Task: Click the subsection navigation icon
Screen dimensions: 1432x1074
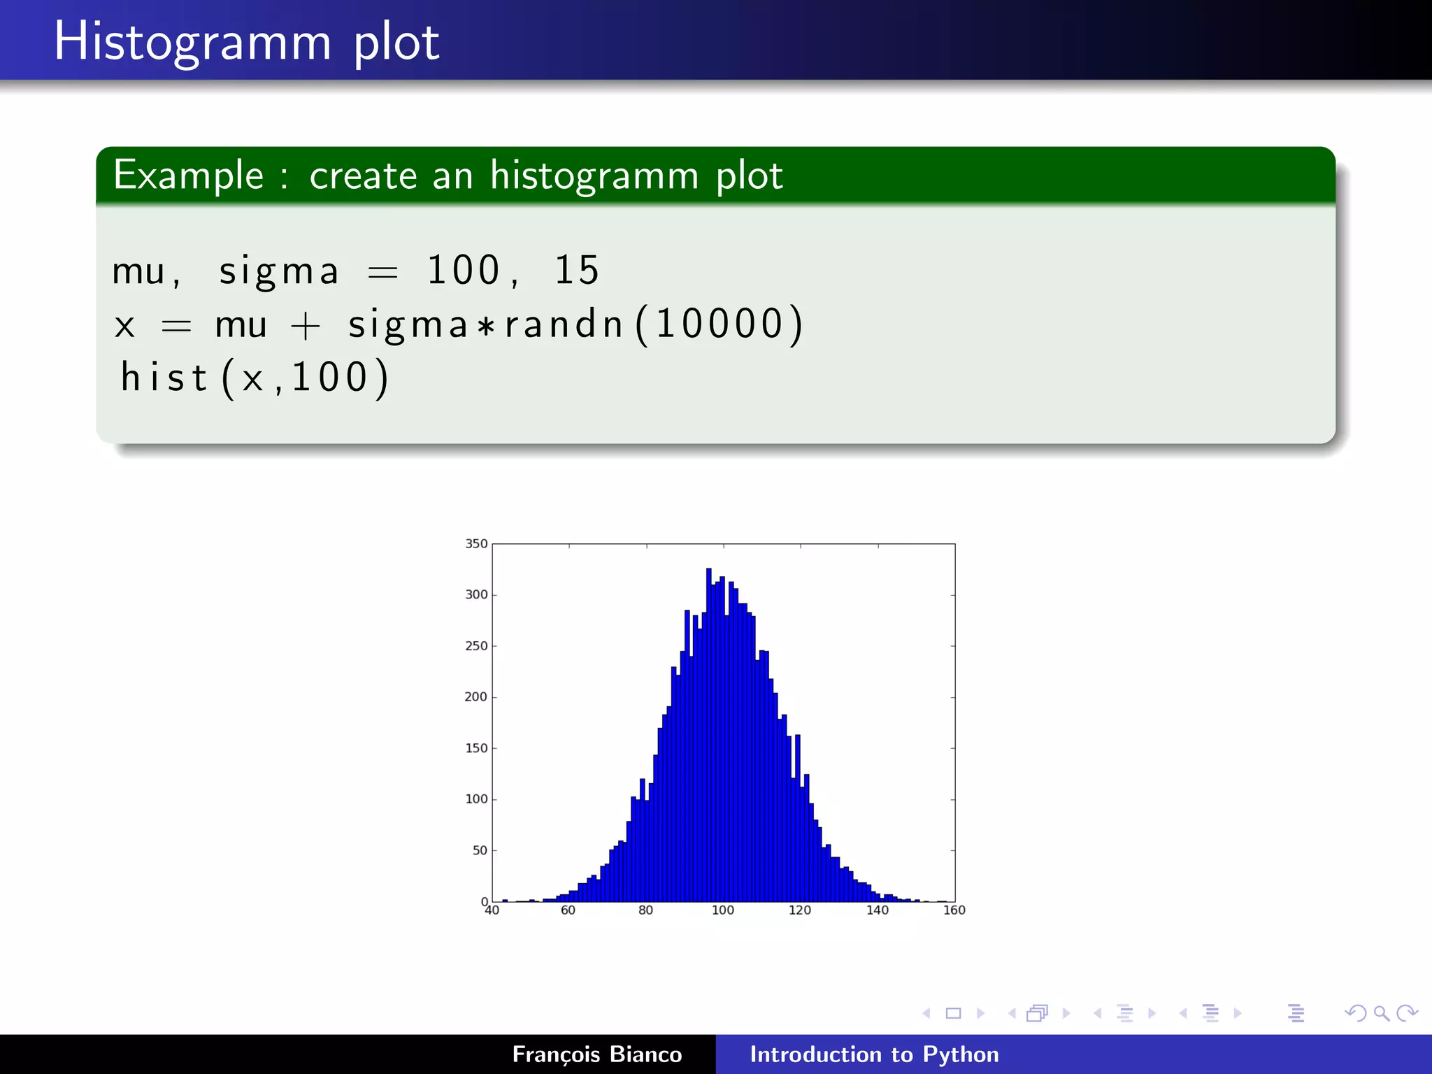Action: tap(1125, 1013)
